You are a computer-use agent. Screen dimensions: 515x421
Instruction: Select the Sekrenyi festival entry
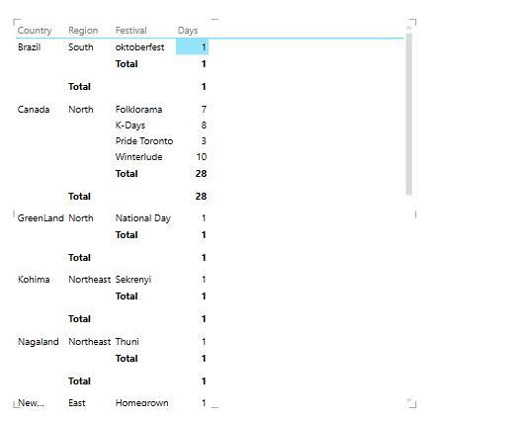(x=133, y=280)
